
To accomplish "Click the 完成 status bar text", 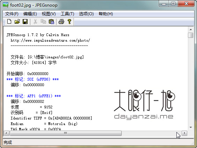I will coord(8,142).
